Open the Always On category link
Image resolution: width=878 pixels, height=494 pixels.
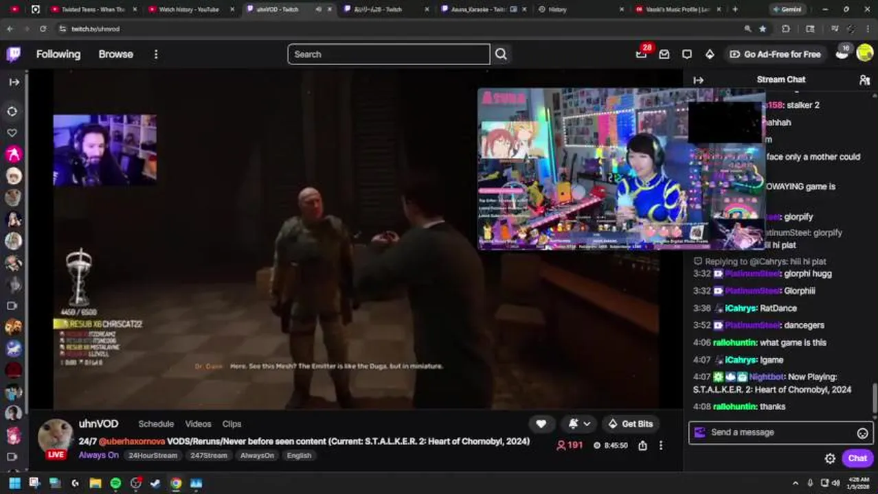(x=98, y=455)
